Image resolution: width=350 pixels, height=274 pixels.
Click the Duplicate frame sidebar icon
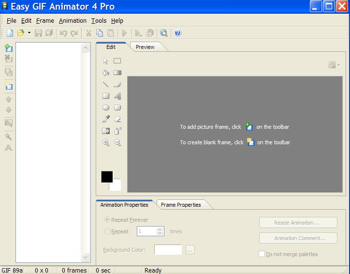(x=9, y=72)
